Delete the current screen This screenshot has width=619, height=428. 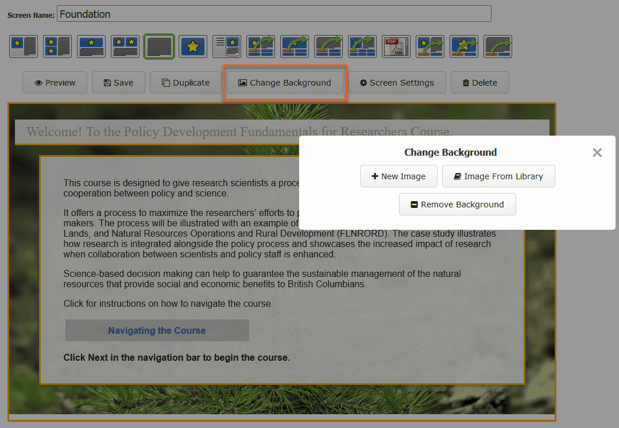pos(480,82)
